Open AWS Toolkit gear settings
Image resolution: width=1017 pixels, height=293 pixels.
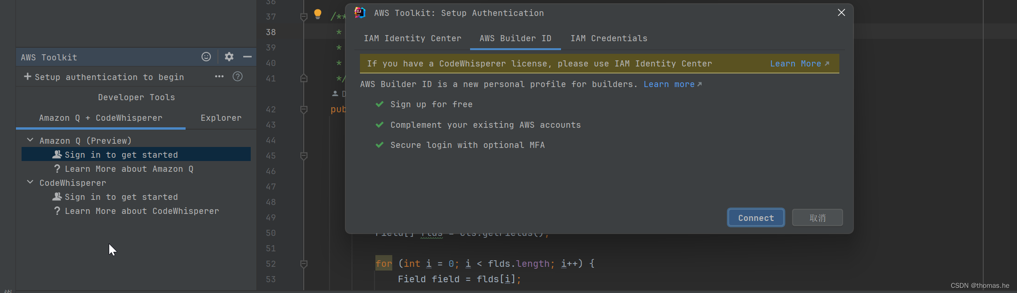click(x=229, y=57)
